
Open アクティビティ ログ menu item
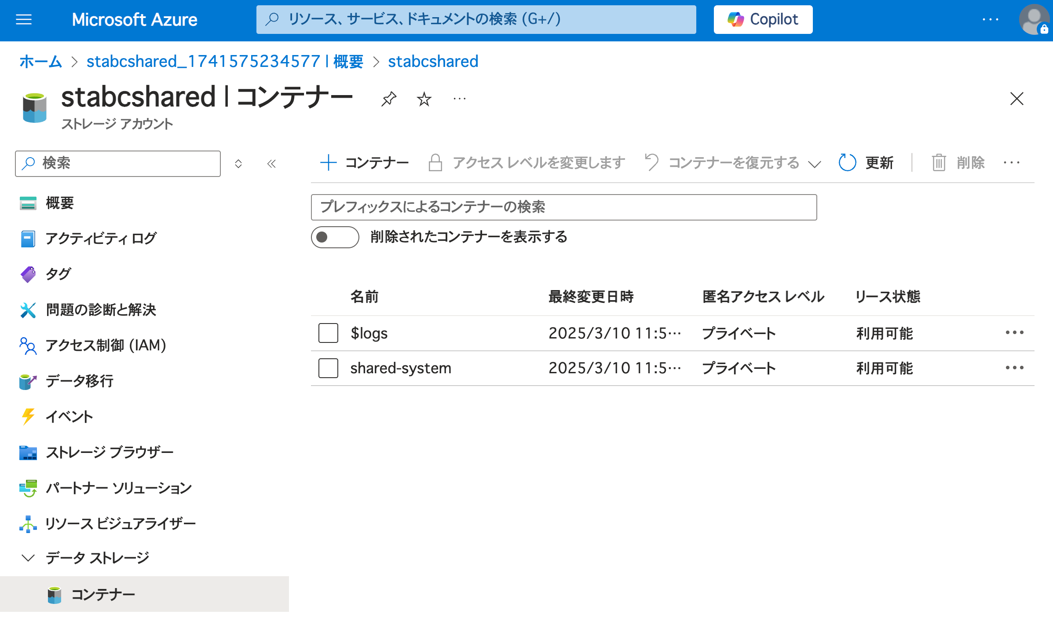click(x=101, y=239)
